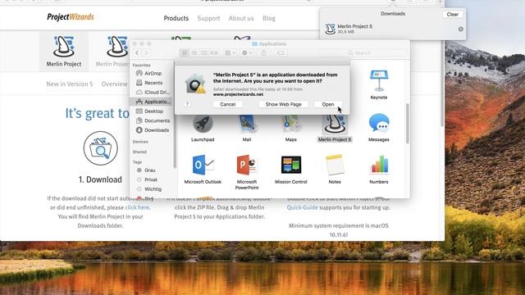Select the Merlin Project product tab
Viewport: 525px width, 295px height.
pyautogui.click(x=64, y=51)
